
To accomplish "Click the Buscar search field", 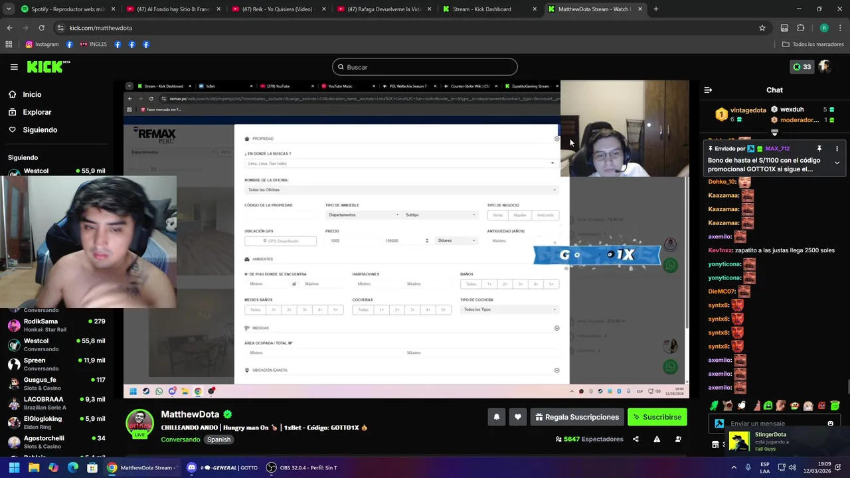I will click(424, 67).
